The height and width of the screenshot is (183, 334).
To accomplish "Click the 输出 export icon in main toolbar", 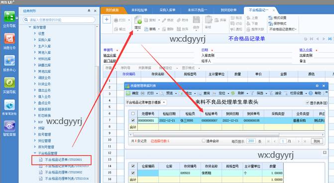I will click(116, 29).
